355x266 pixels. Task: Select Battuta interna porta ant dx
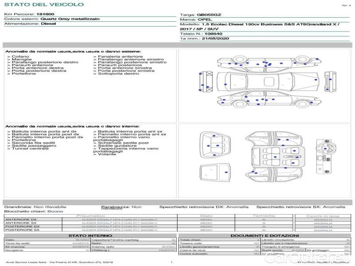[42, 131]
